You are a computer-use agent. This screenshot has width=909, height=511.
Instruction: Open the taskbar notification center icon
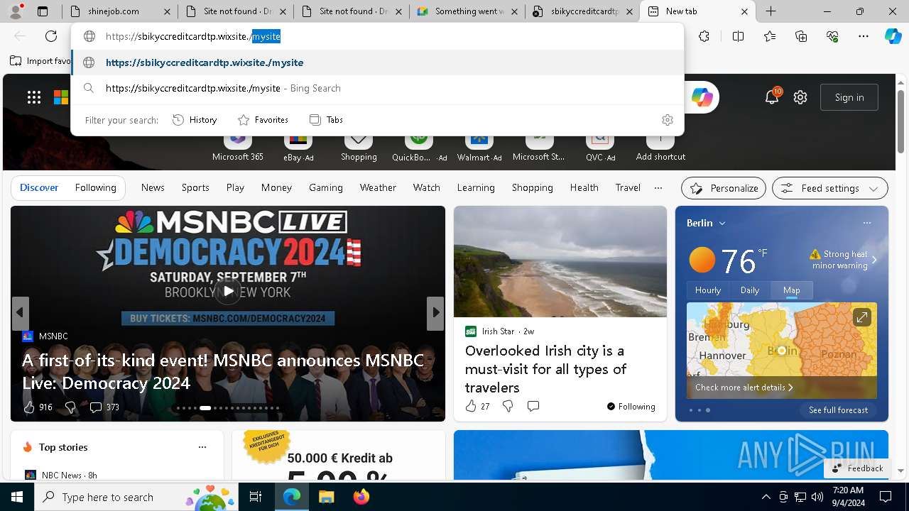tap(886, 497)
